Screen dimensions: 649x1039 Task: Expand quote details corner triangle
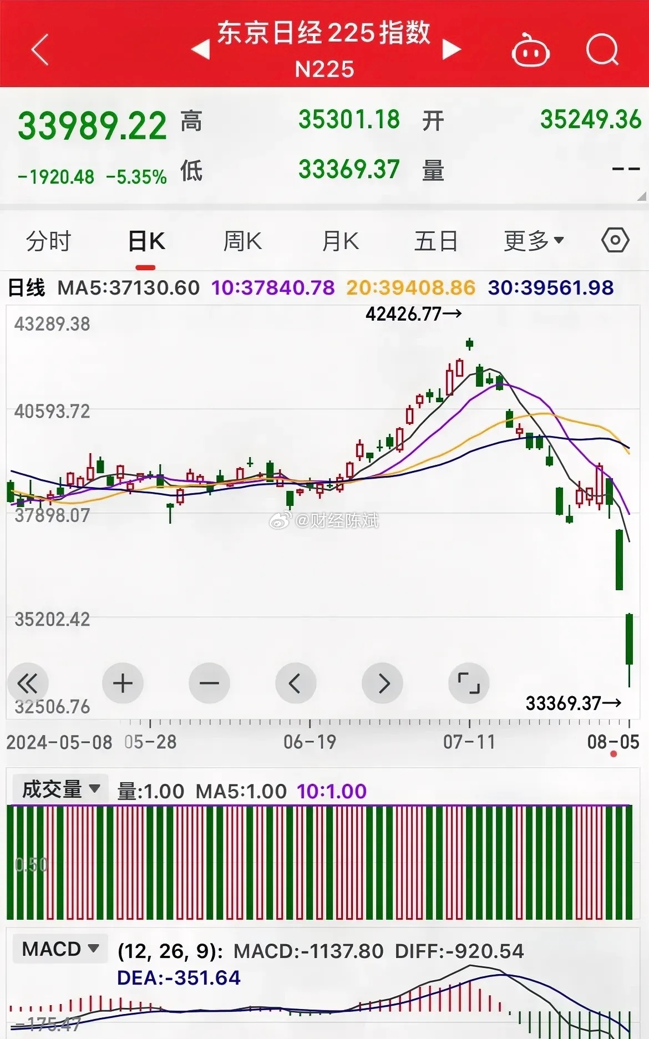click(641, 196)
